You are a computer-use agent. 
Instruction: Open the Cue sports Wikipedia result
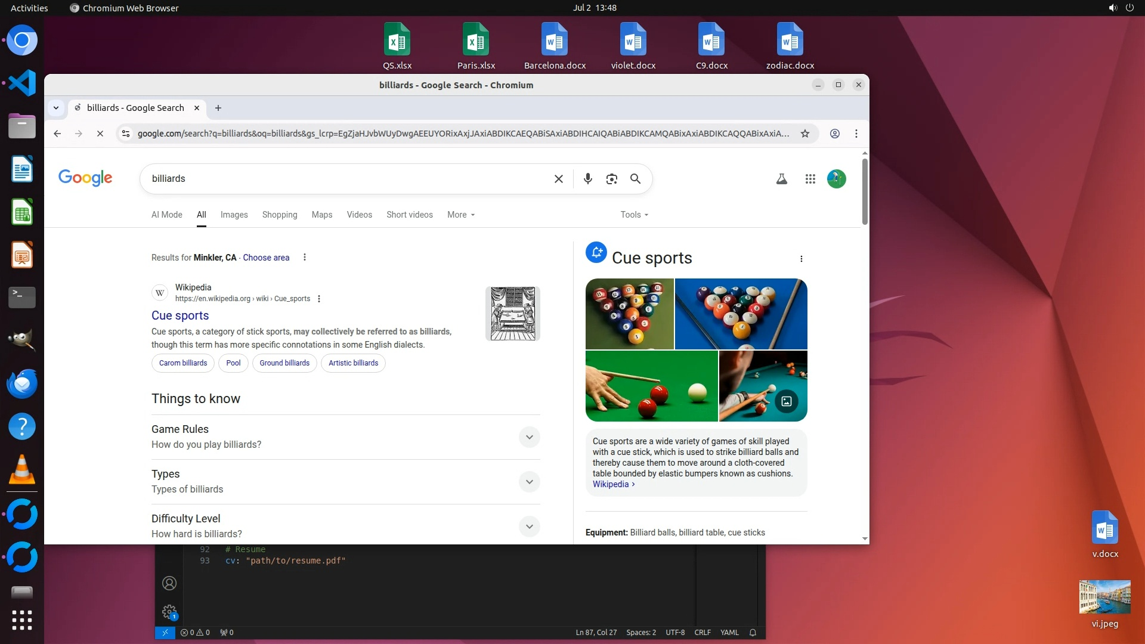[180, 315]
